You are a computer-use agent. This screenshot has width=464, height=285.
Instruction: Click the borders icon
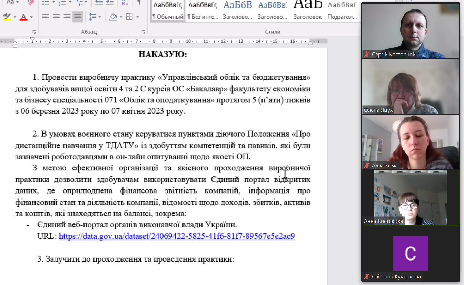(x=129, y=17)
